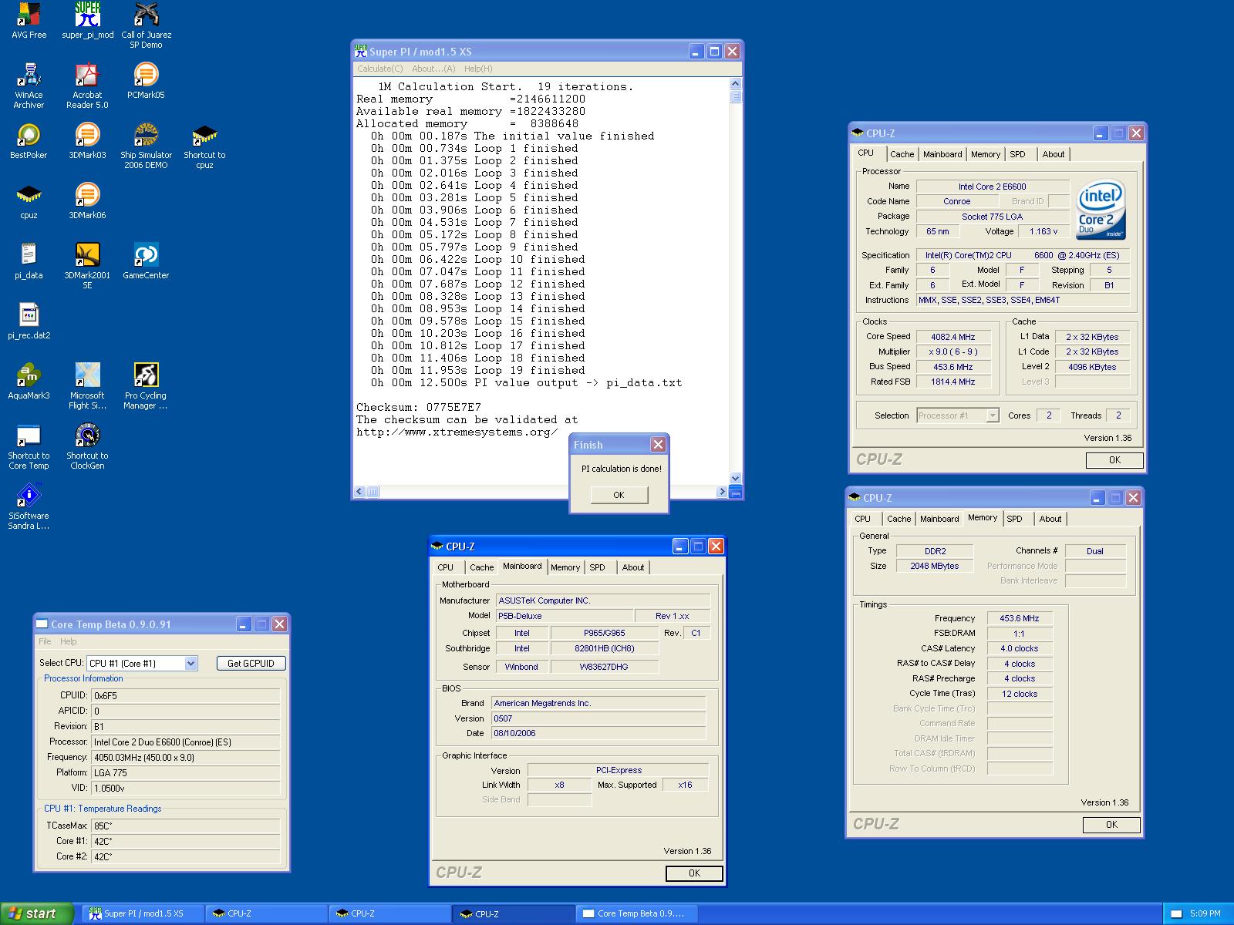Click the Loop 19 finished line in Super PI
The height and width of the screenshot is (925, 1234).
(474, 370)
